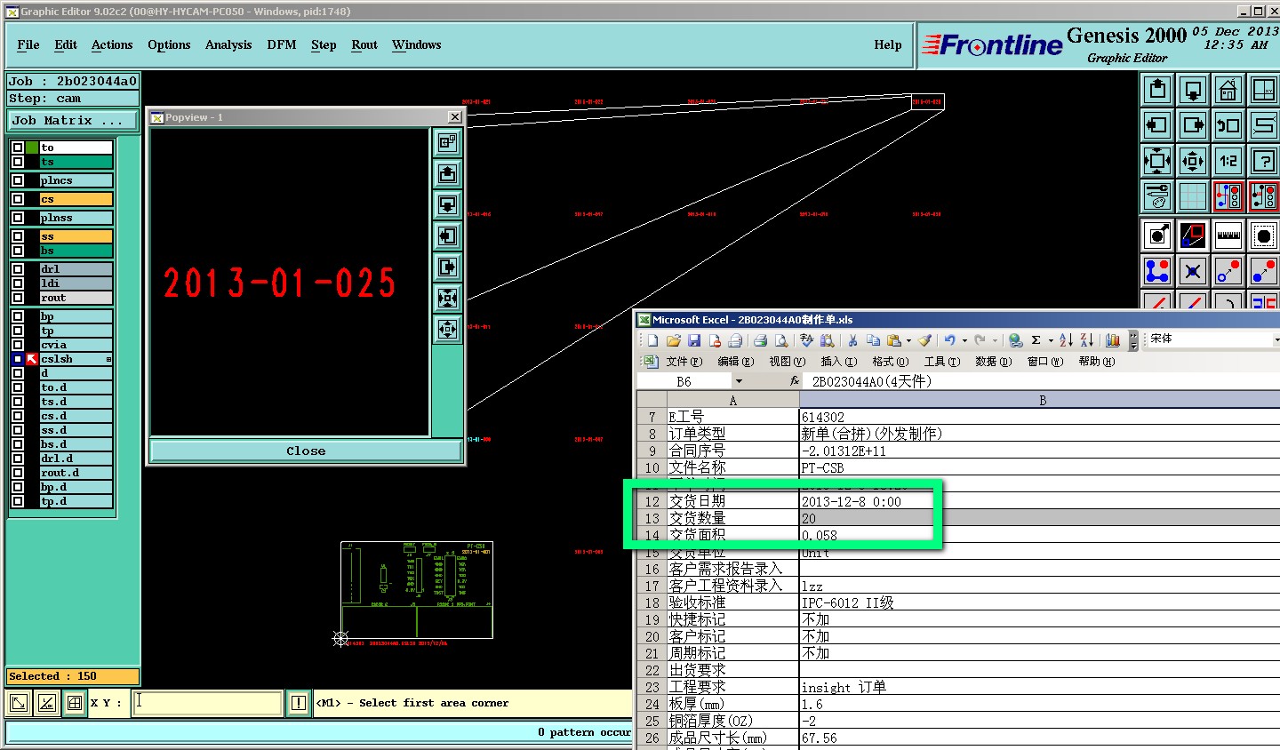Viewport: 1280px width, 750px height.
Task: Toggle the checkbox for layer bp.d
Action: point(18,487)
